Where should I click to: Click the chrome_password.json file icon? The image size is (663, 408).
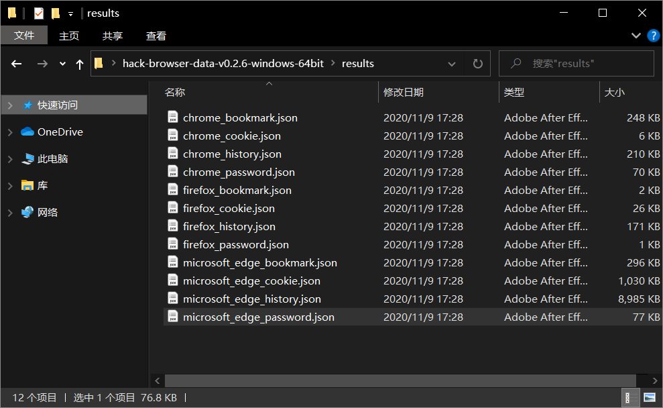[172, 171]
